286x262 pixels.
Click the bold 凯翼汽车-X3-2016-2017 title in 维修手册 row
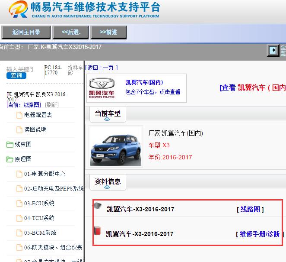[140, 234]
